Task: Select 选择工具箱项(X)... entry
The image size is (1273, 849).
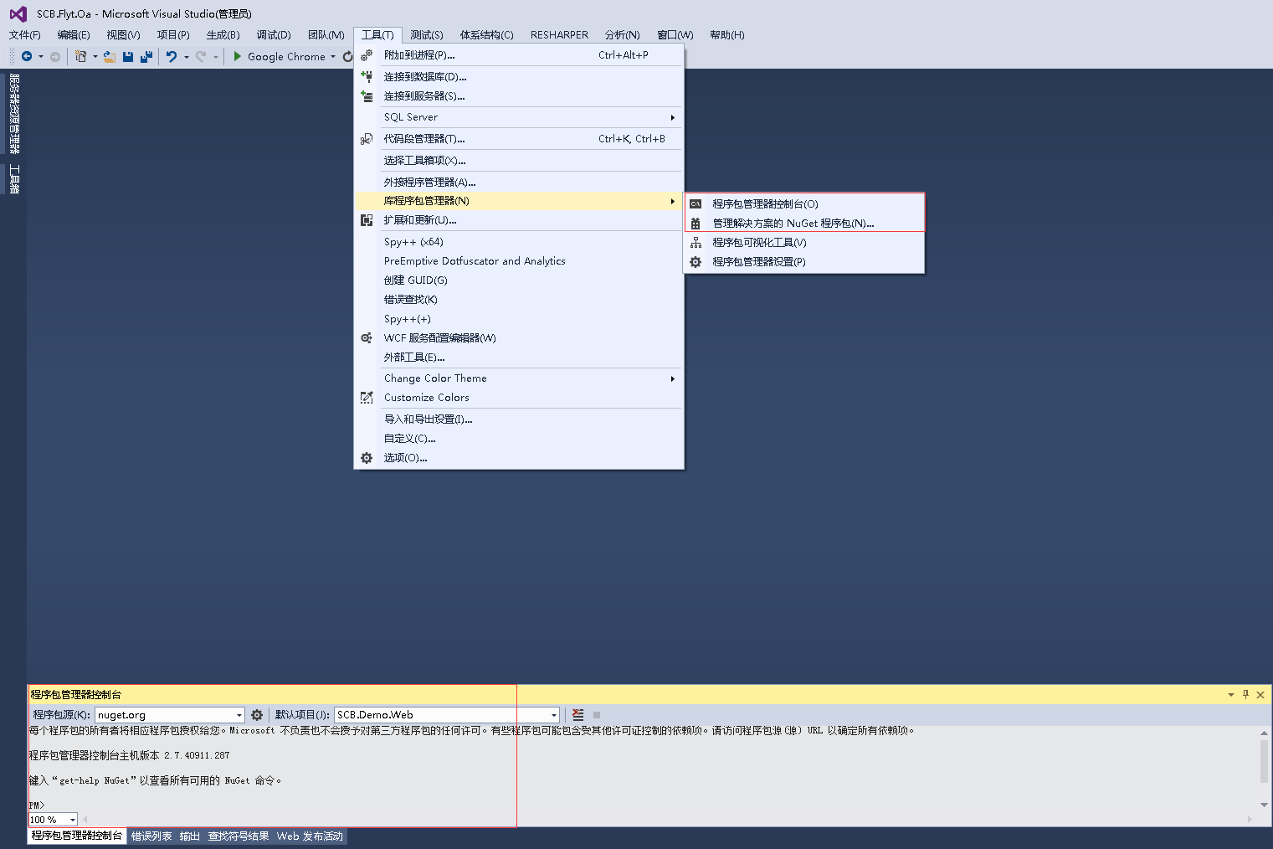Action: click(x=519, y=160)
